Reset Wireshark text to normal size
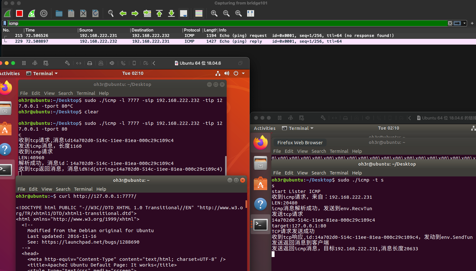The width and height of the screenshot is (476, 271). (238, 13)
